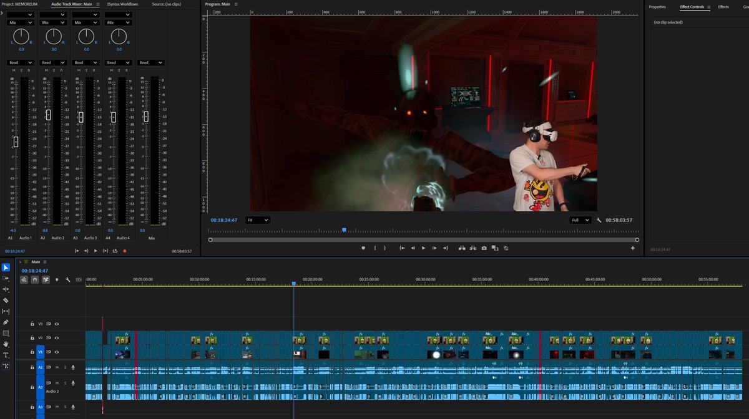
Task: Open Audio 3 automation mode Read dropdown
Action: [x=86, y=62]
